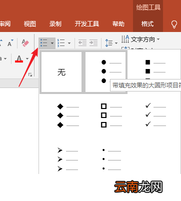Increase the list indent level
181x201 pixels.
(x=93, y=43)
